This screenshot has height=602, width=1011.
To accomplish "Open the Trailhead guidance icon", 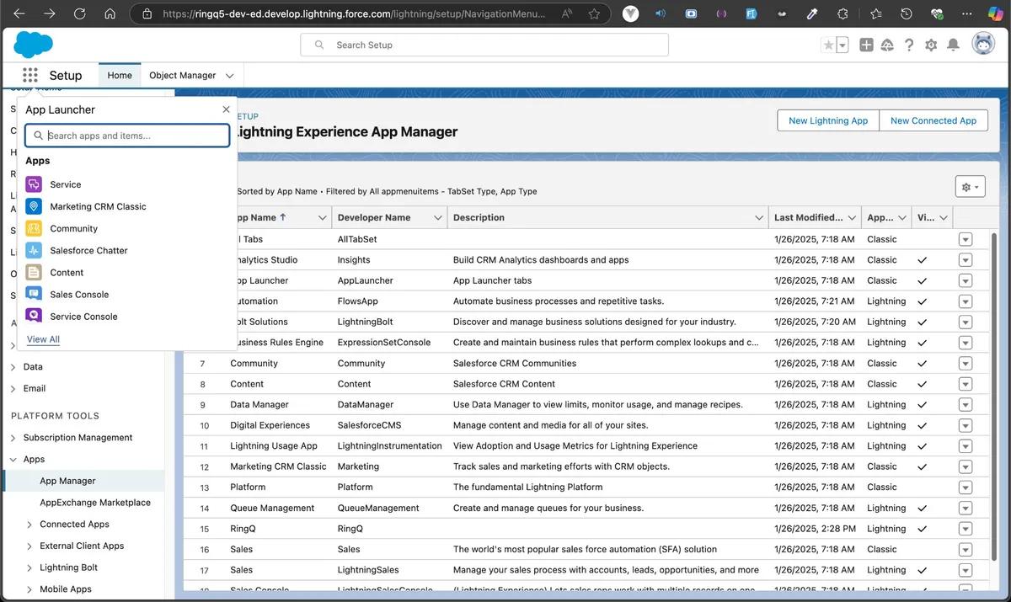I will 887,45.
